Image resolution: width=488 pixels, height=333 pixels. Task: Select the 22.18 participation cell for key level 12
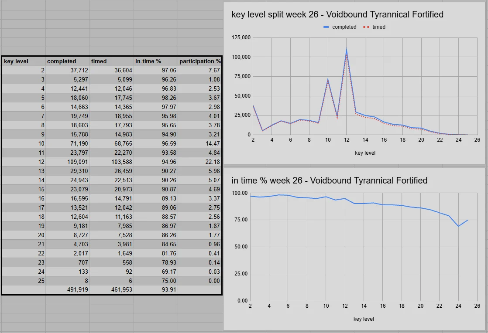(x=212, y=162)
